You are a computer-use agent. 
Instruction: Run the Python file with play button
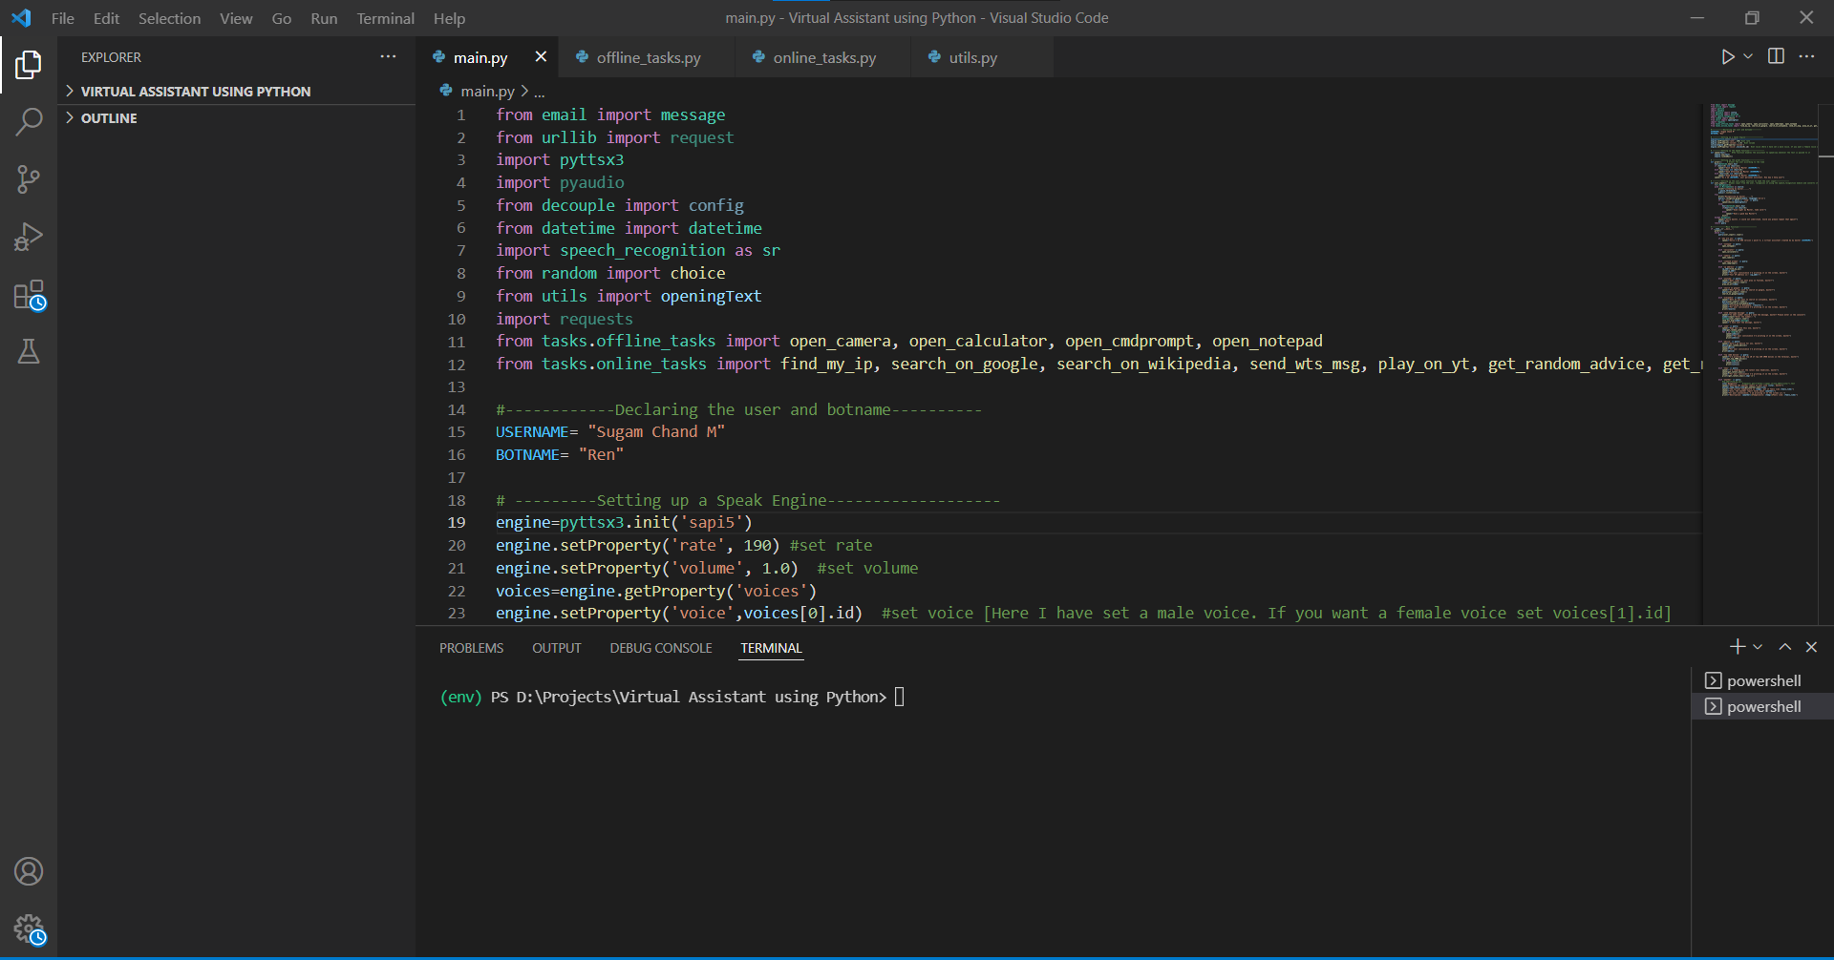tap(1727, 57)
